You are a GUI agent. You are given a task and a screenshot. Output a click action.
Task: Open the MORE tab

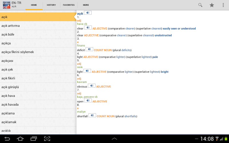86,5
